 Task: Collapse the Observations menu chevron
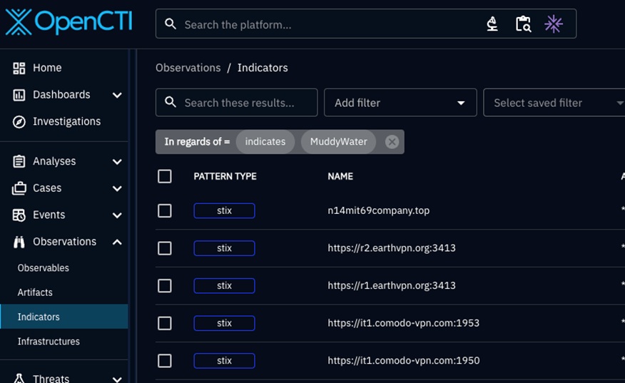pos(117,242)
